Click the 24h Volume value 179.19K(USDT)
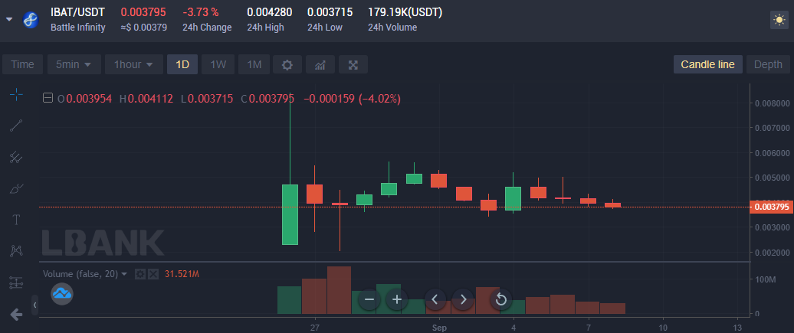The width and height of the screenshot is (794, 333). click(x=405, y=13)
